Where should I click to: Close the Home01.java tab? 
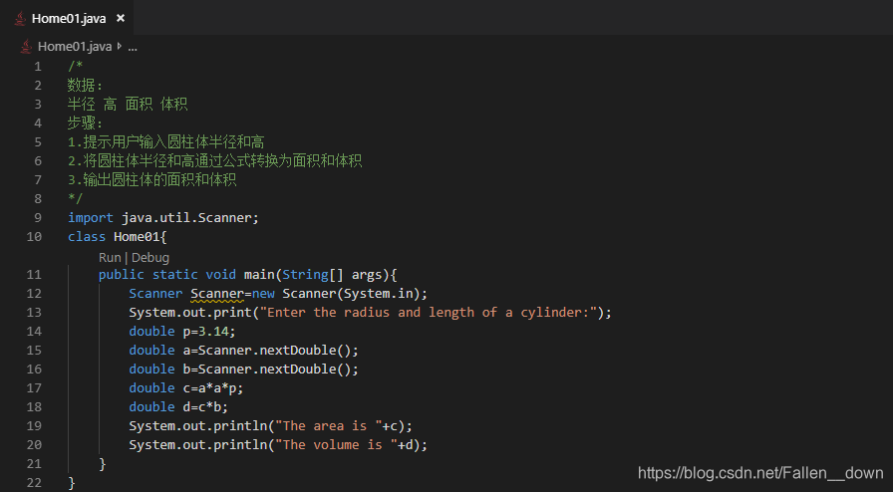point(121,18)
